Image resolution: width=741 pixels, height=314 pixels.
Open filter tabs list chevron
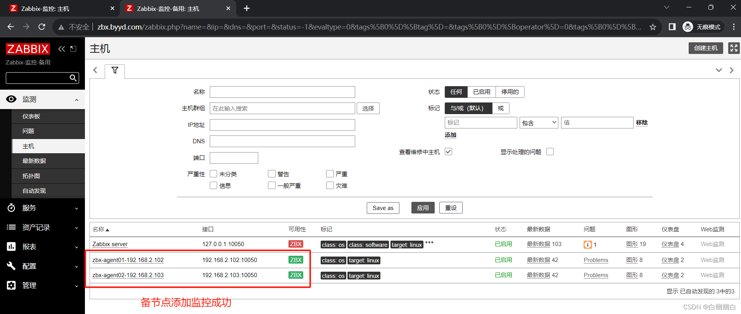click(719, 70)
